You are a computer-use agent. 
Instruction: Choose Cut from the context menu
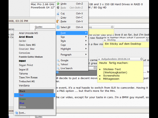point(72,13)
